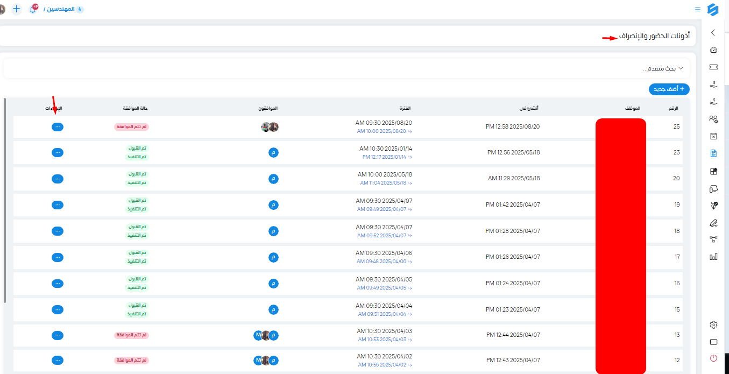Click تم التنفيذ badge in row 20
This screenshot has width=729, height=374.
click(137, 183)
